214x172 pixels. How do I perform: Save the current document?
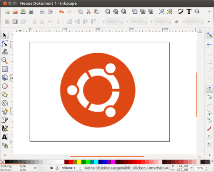[23, 11]
